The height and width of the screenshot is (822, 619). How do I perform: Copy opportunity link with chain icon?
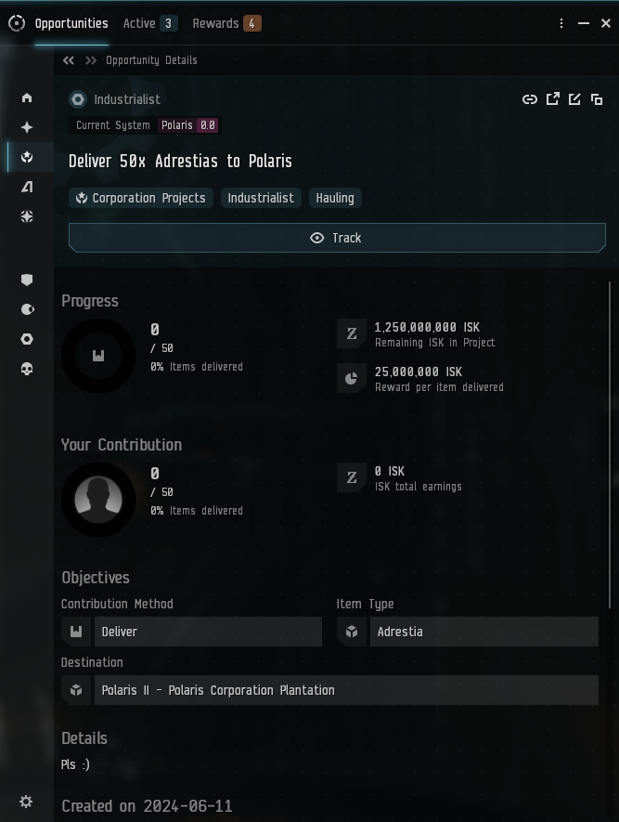530,99
